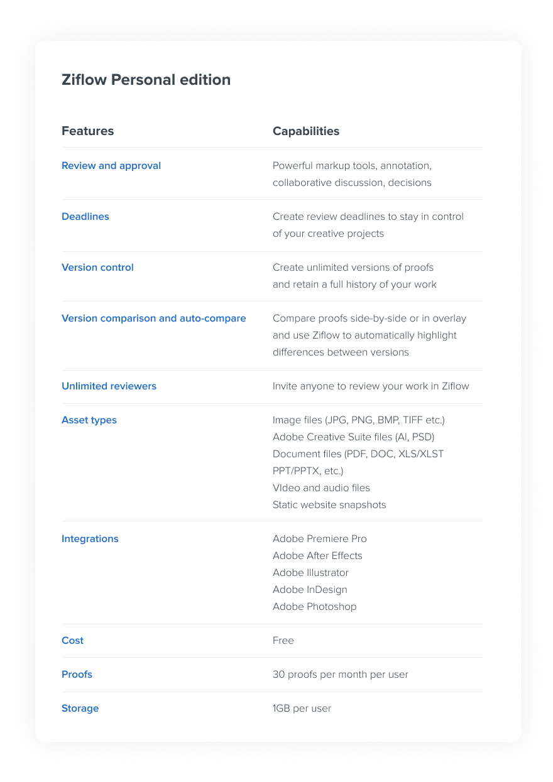Viewport: 553px width, 782px height.
Task: Open the Proofs feature link
Action: click(77, 675)
